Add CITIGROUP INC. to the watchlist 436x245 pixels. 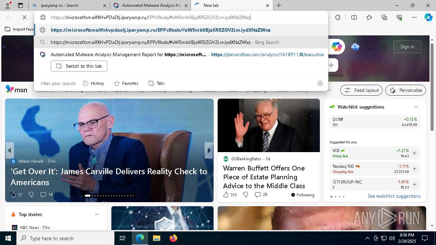(414, 184)
